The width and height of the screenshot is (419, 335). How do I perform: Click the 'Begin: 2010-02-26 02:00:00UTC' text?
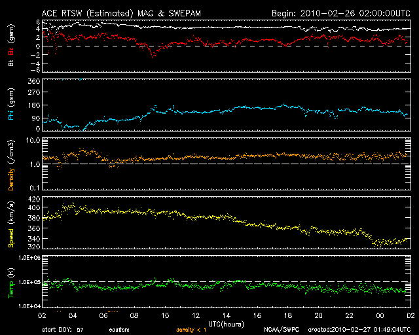tap(341, 13)
